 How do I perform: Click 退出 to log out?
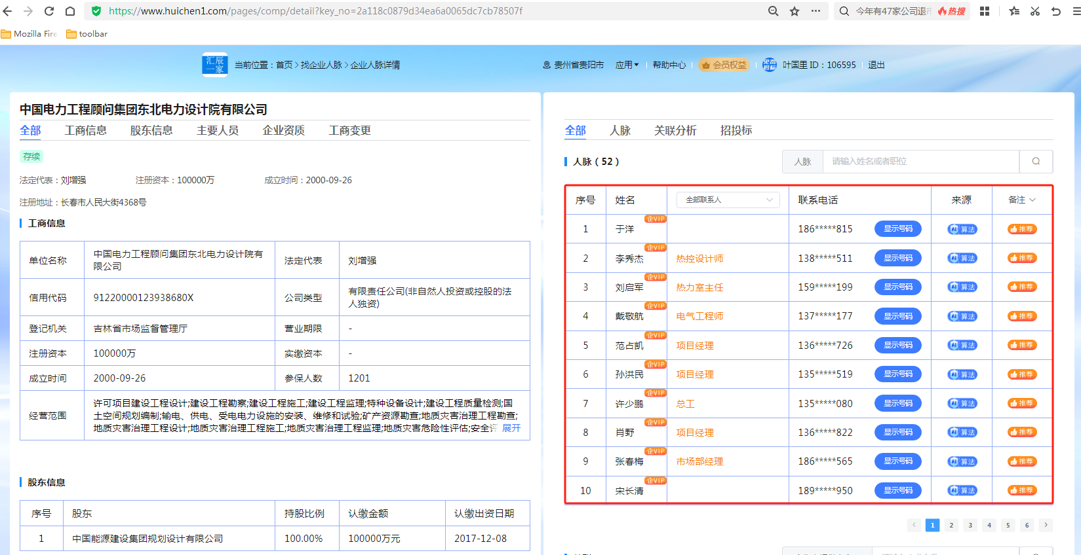click(x=876, y=65)
